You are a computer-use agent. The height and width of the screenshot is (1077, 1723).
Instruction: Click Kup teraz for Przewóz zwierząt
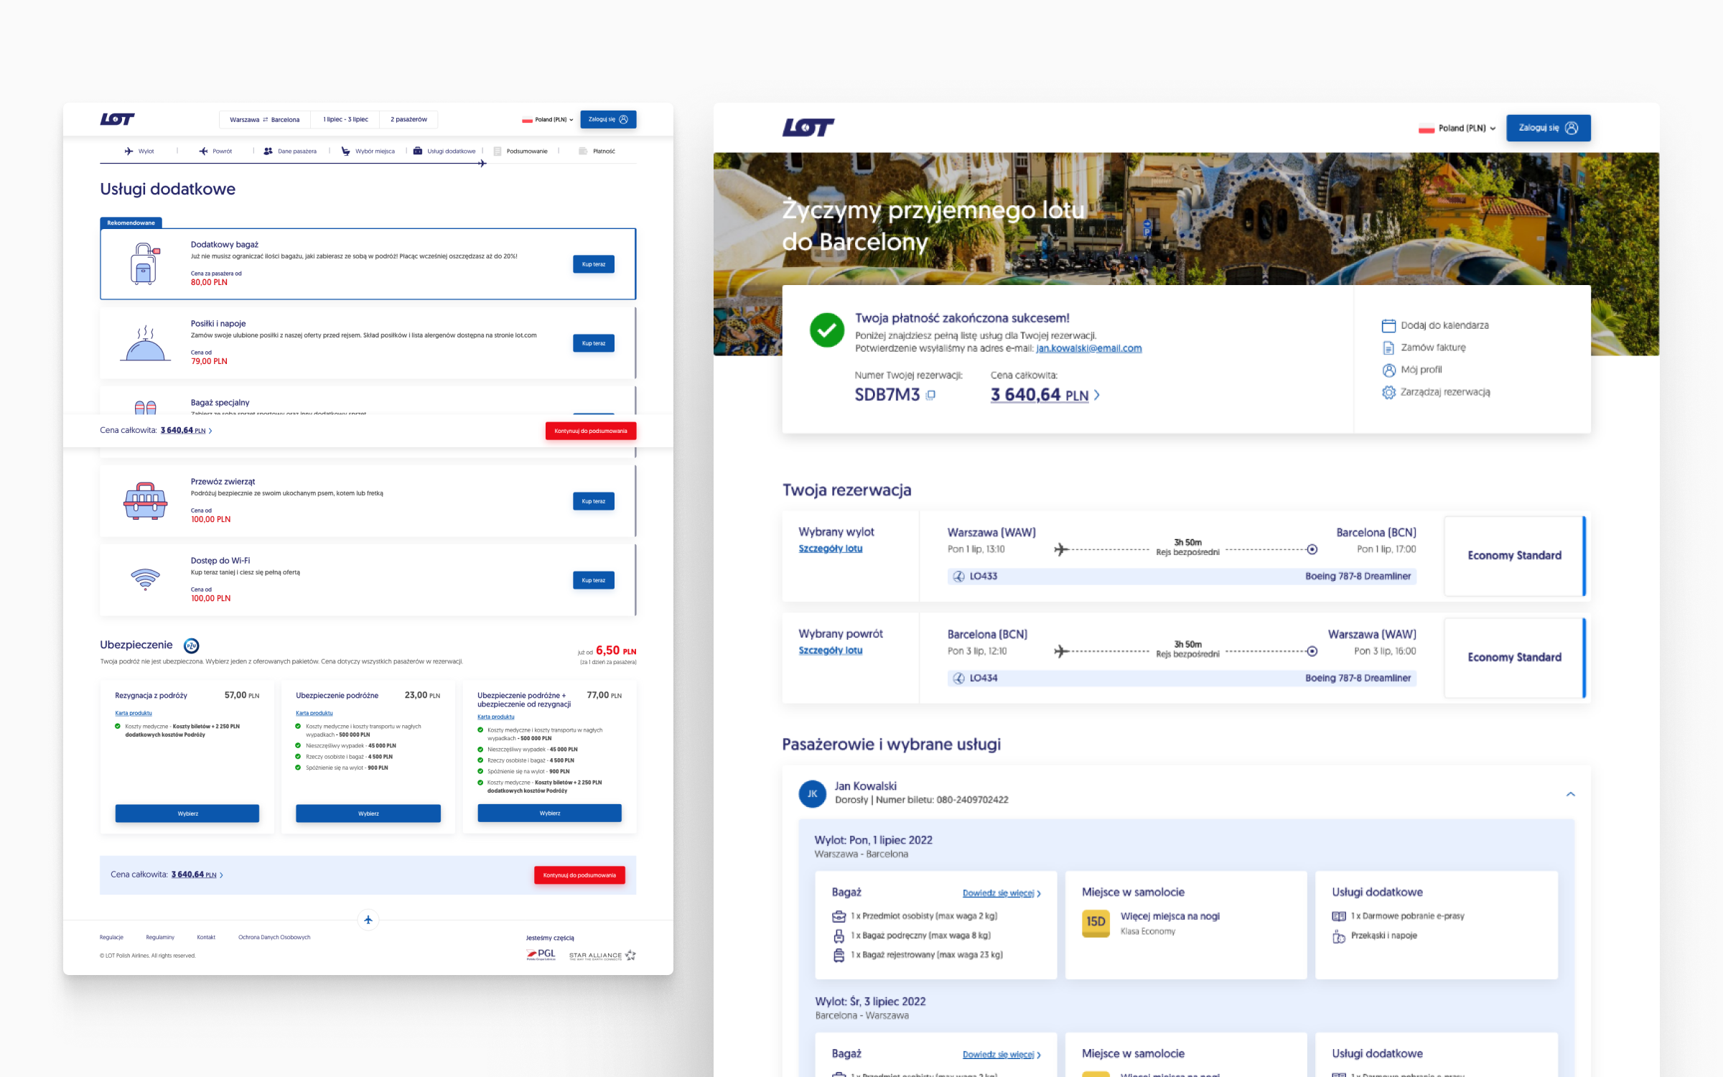(x=594, y=501)
